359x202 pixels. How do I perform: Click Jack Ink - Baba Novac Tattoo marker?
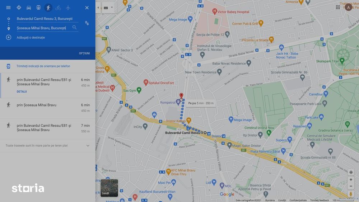(x=281, y=48)
